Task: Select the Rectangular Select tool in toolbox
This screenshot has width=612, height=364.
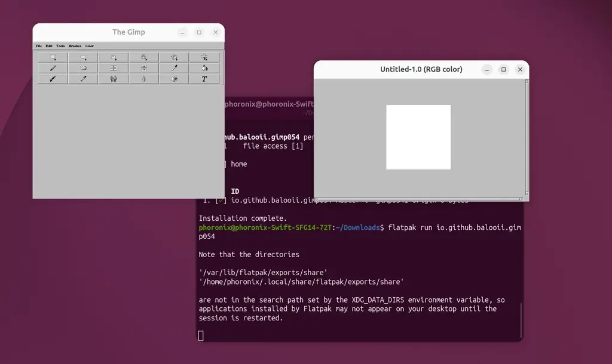Action: [x=53, y=57]
